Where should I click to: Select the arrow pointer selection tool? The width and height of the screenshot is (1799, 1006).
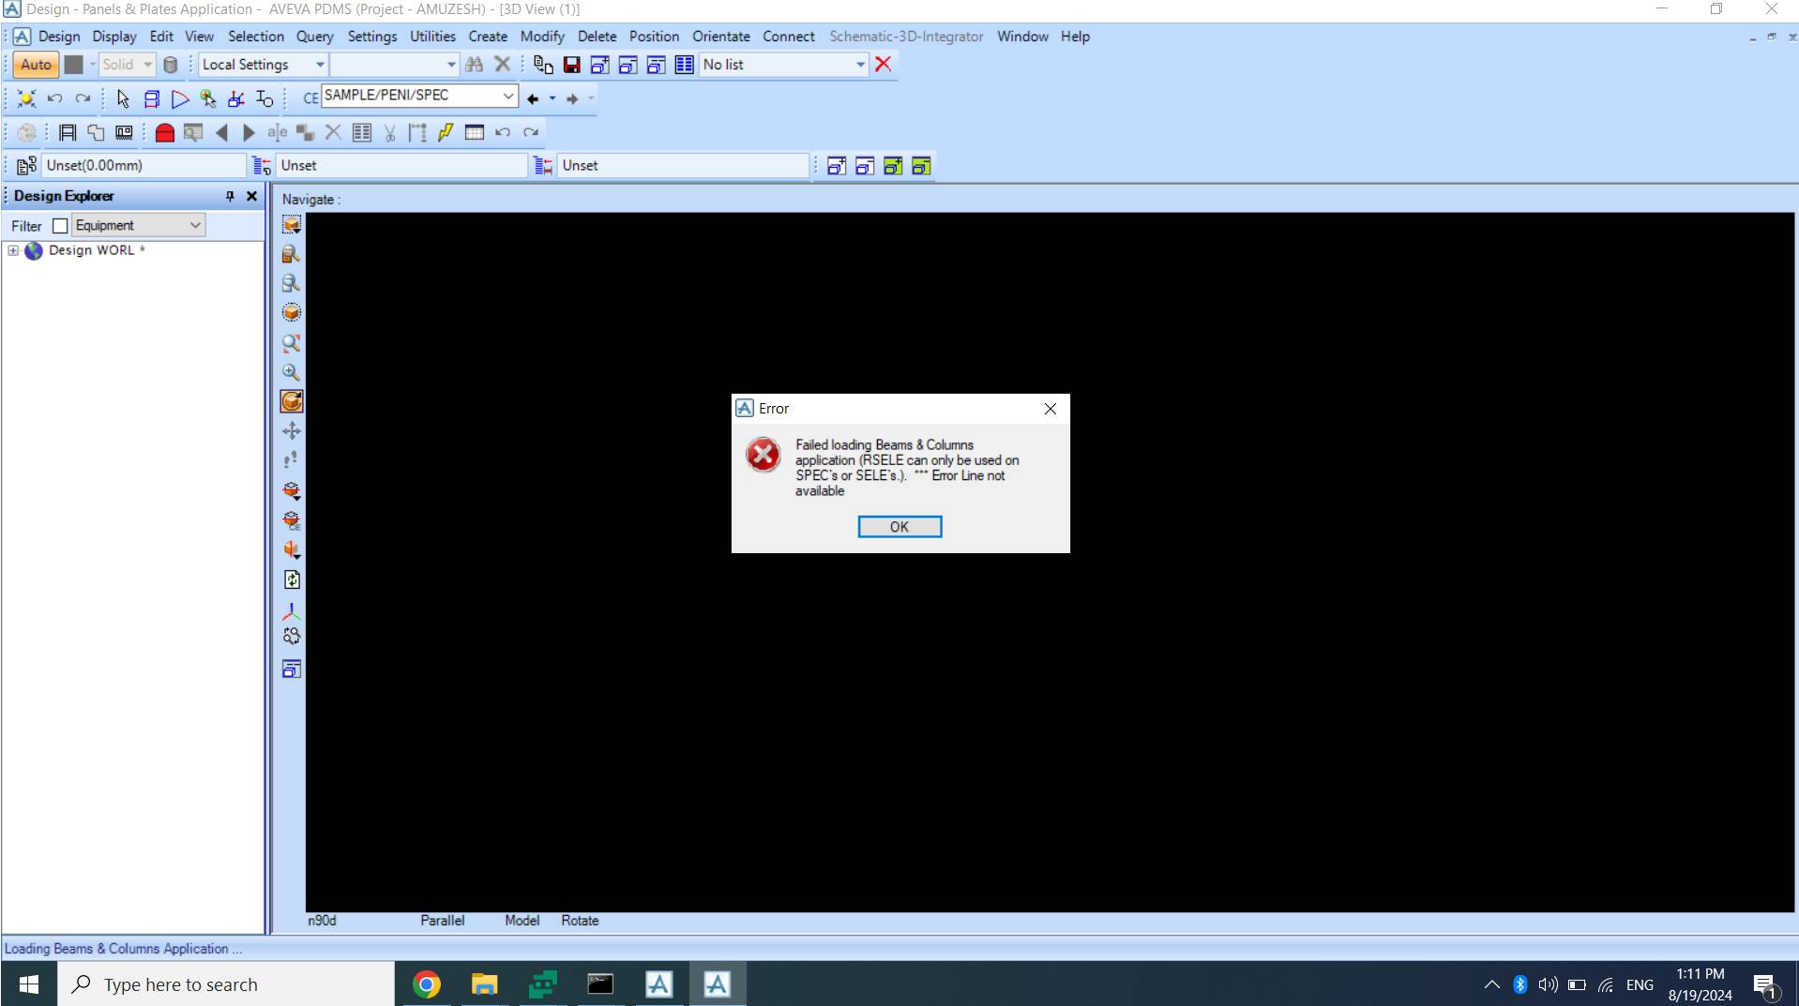[x=123, y=98]
